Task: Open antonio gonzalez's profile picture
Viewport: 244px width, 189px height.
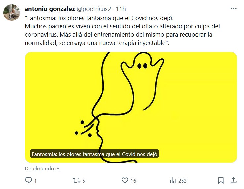Action: coord(12,13)
